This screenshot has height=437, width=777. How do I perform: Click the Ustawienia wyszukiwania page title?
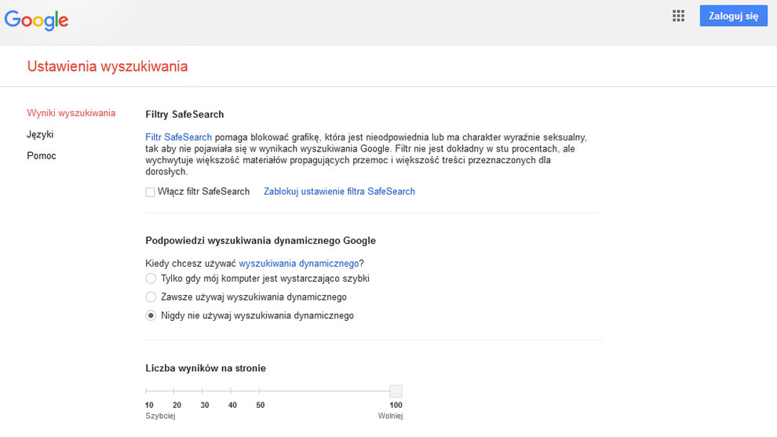pos(108,67)
